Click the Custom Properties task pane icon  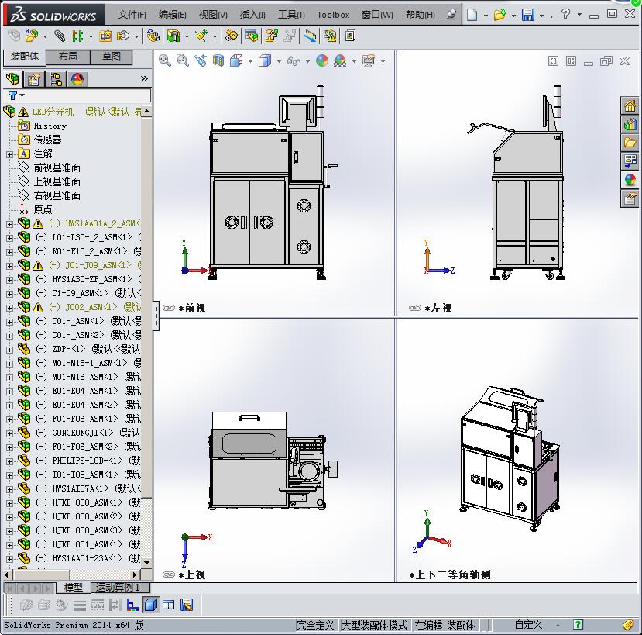[x=630, y=198]
